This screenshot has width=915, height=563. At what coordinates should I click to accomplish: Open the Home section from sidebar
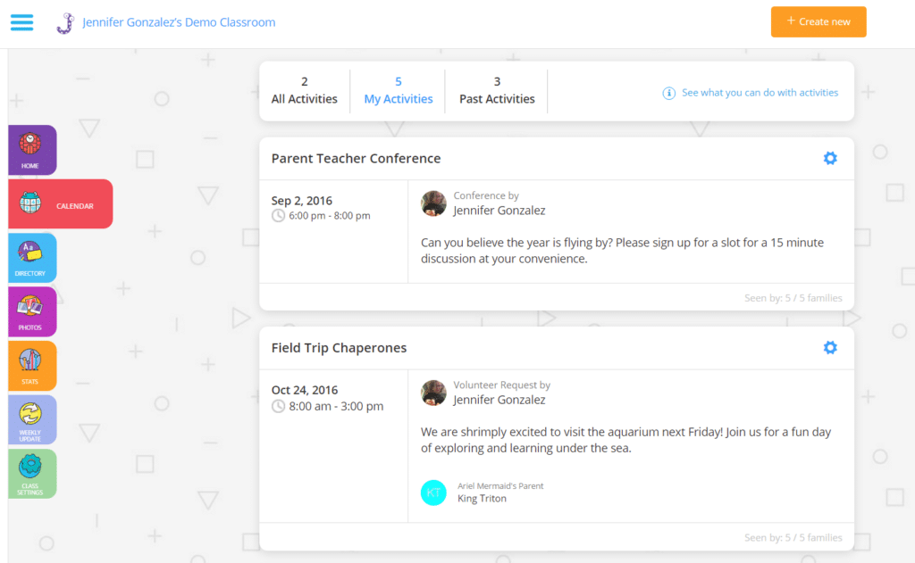[32, 150]
